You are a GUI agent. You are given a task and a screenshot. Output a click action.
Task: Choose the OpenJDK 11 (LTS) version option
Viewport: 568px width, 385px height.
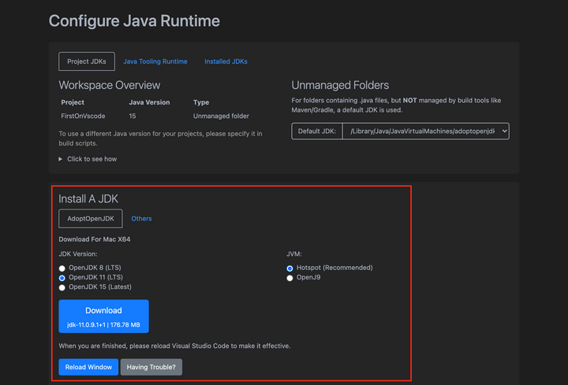click(x=62, y=278)
